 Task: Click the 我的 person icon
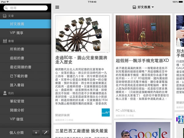pyautogui.click(x=5, y=93)
